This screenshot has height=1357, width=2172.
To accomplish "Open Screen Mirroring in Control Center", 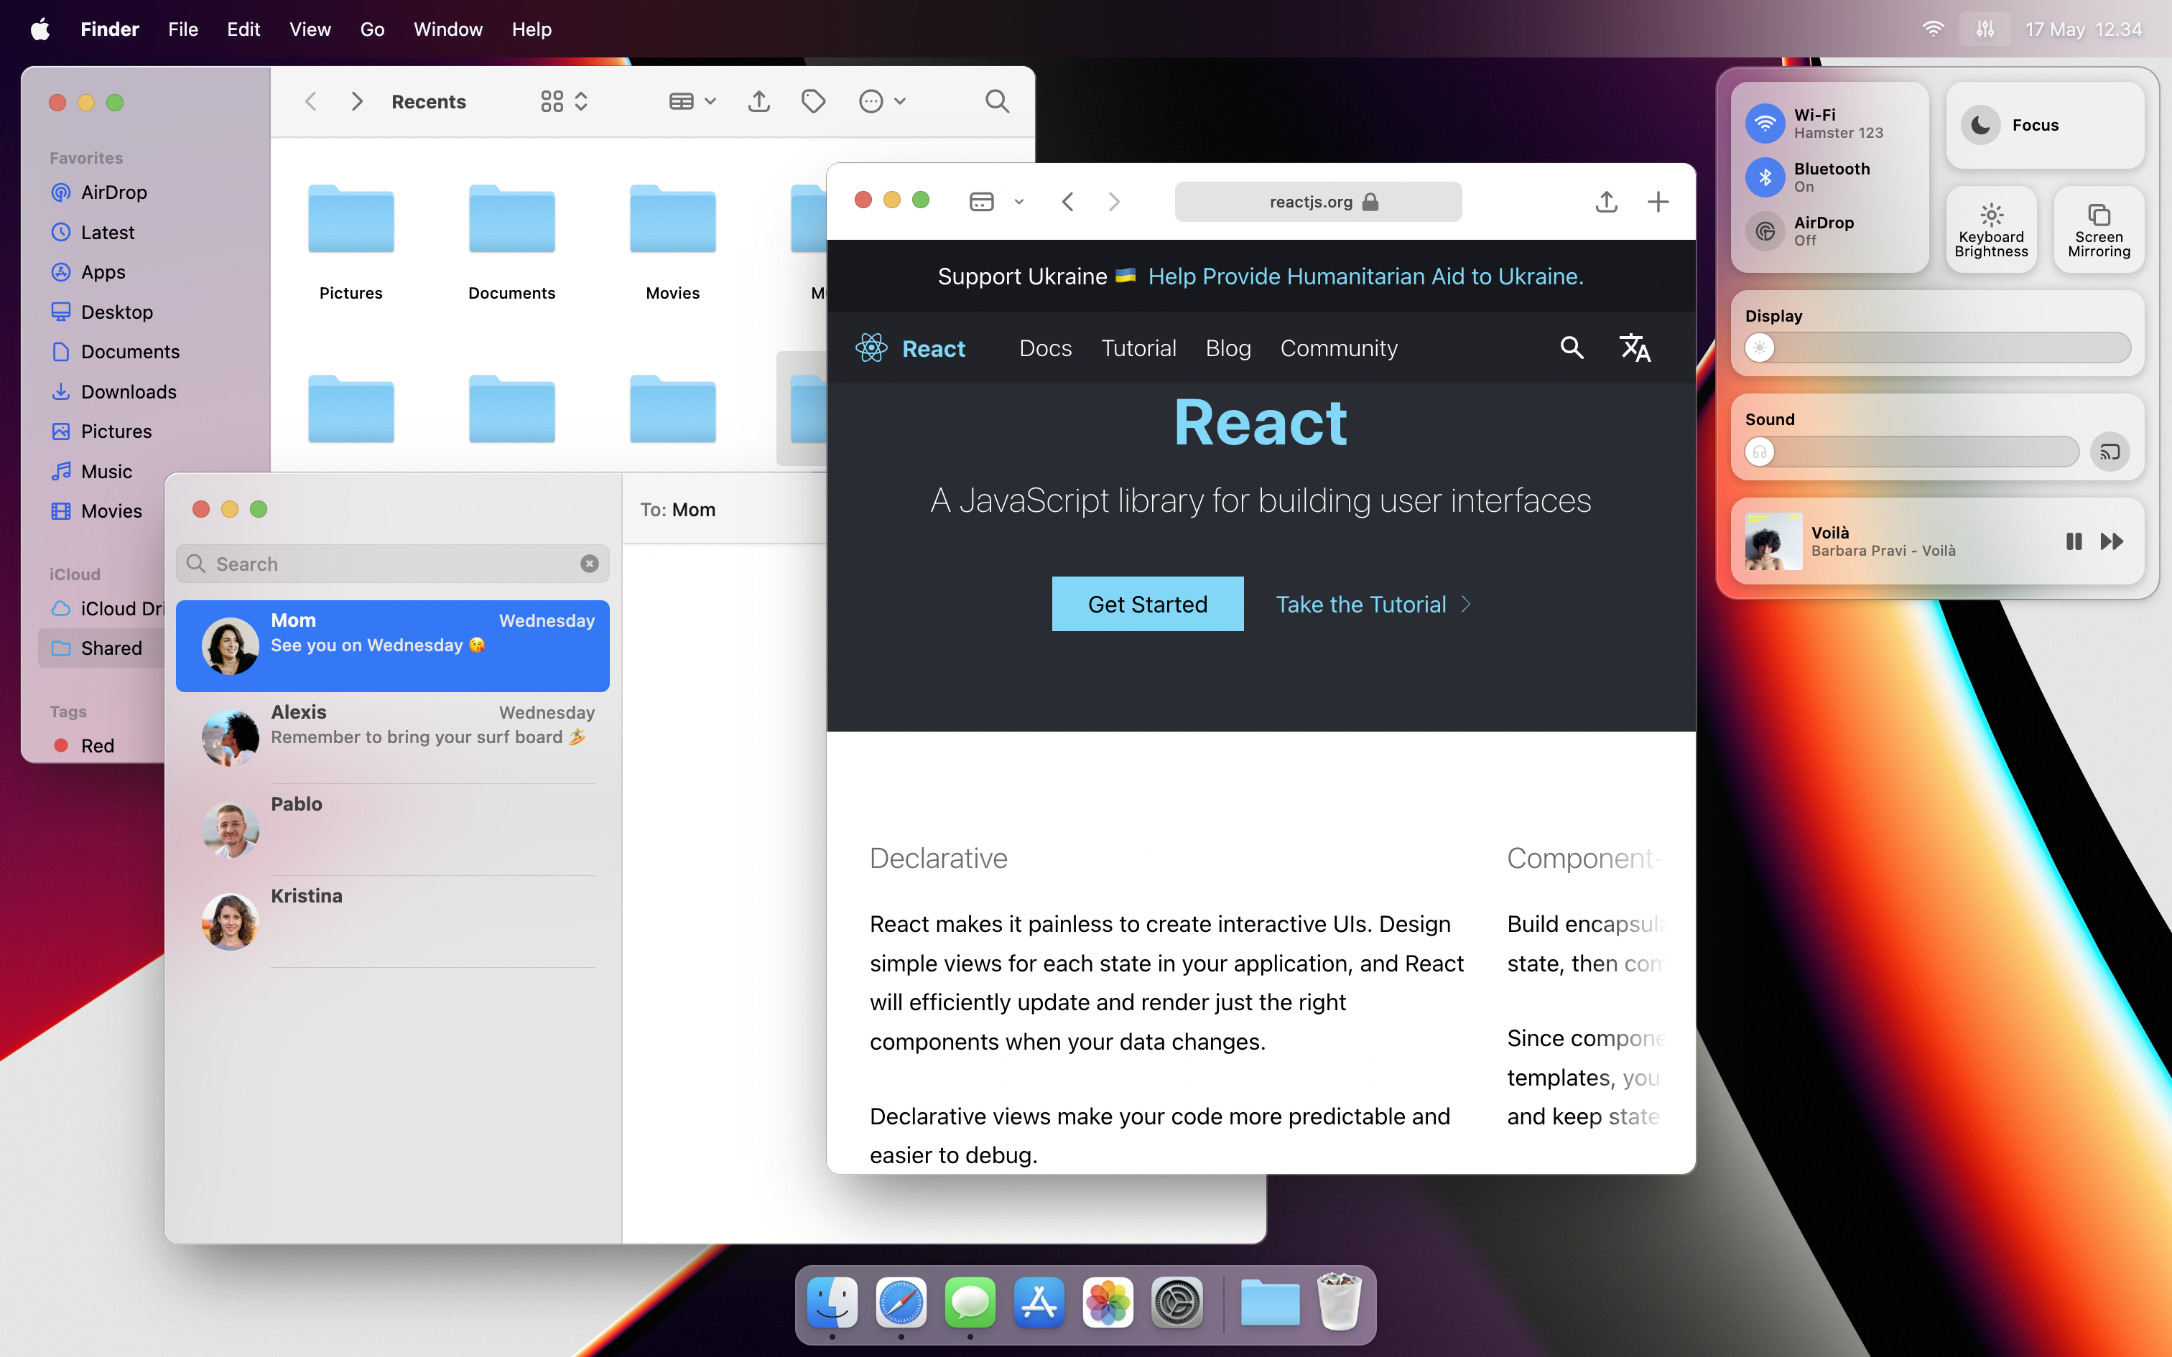I will click(x=2097, y=230).
